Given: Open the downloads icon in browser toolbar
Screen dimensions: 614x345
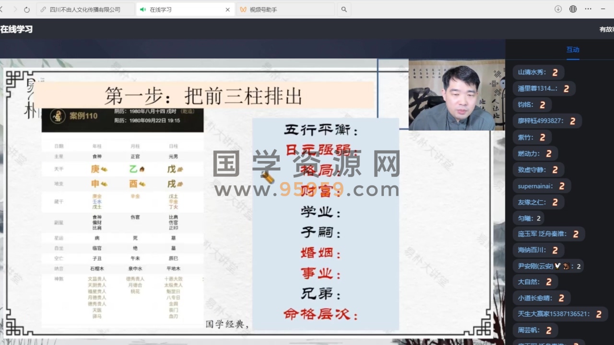Looking at the screenshot, I should pyautogui.click(x=558, y=9).
